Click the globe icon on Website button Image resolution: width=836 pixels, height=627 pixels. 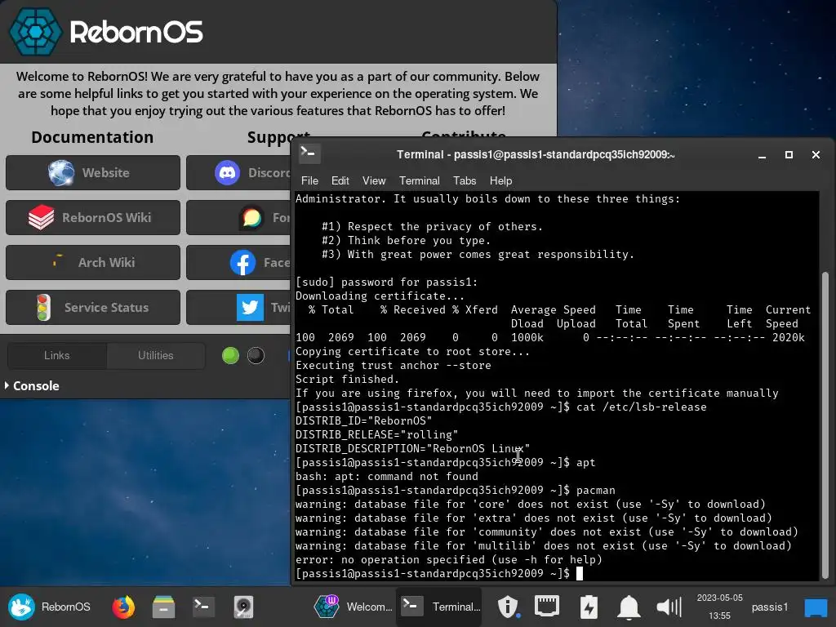coord(61,173)
